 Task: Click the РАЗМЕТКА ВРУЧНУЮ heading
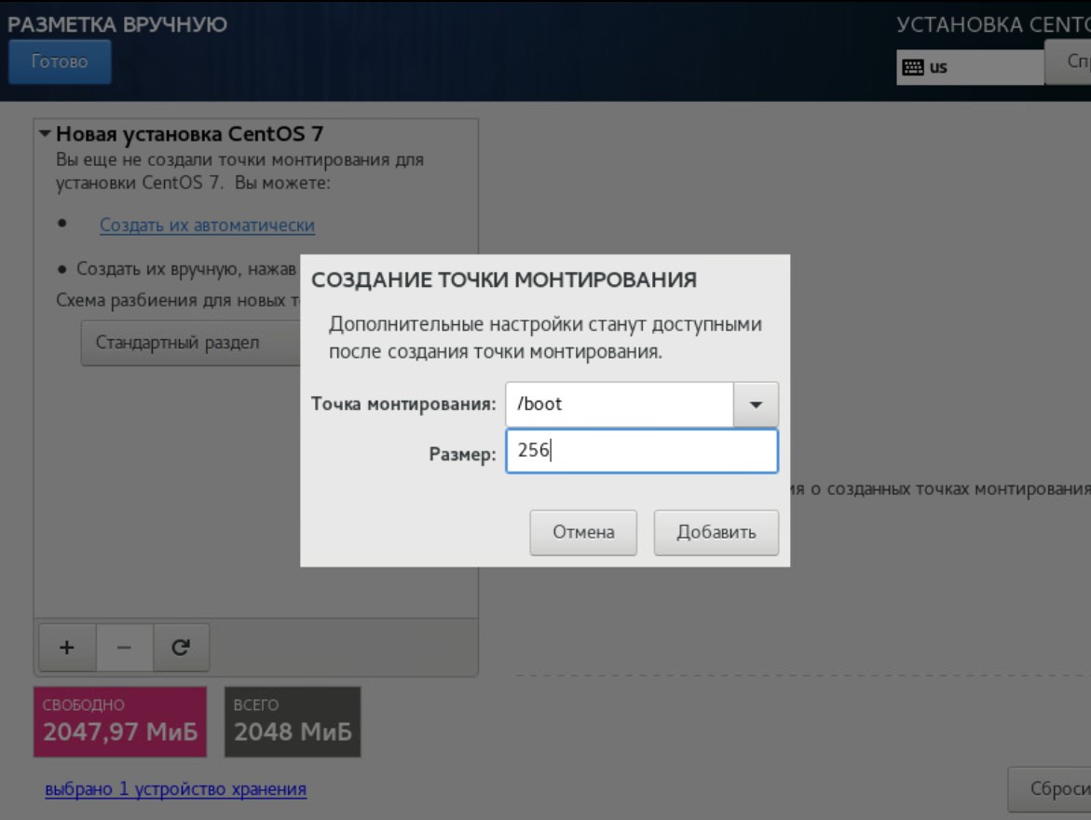[x=116, y=24]
